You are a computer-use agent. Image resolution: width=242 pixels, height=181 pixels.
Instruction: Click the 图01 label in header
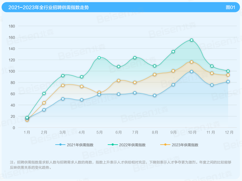[231, 7]
